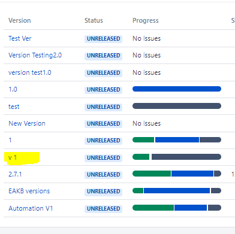Image resolution: width=235 pixels, height=234 pixels.
Task: Click No issues text in Version Testing2.0 row
Action: coord(147,55)
